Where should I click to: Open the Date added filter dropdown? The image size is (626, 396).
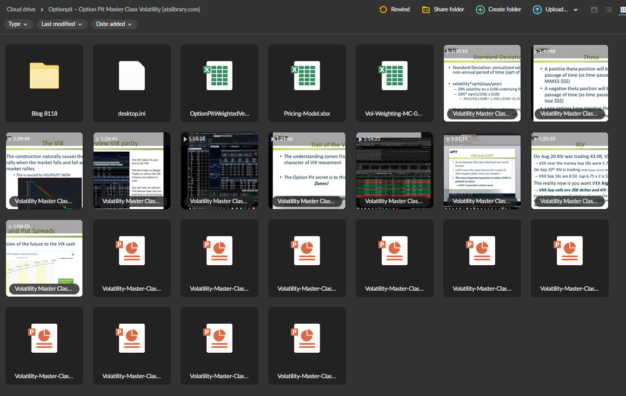tap(114, 24)
